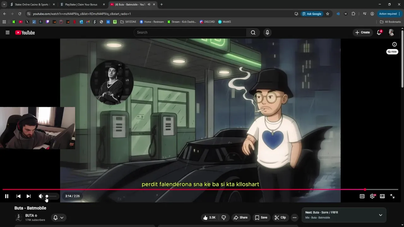Pause the video
404x227 pixels.
(7, 196)
